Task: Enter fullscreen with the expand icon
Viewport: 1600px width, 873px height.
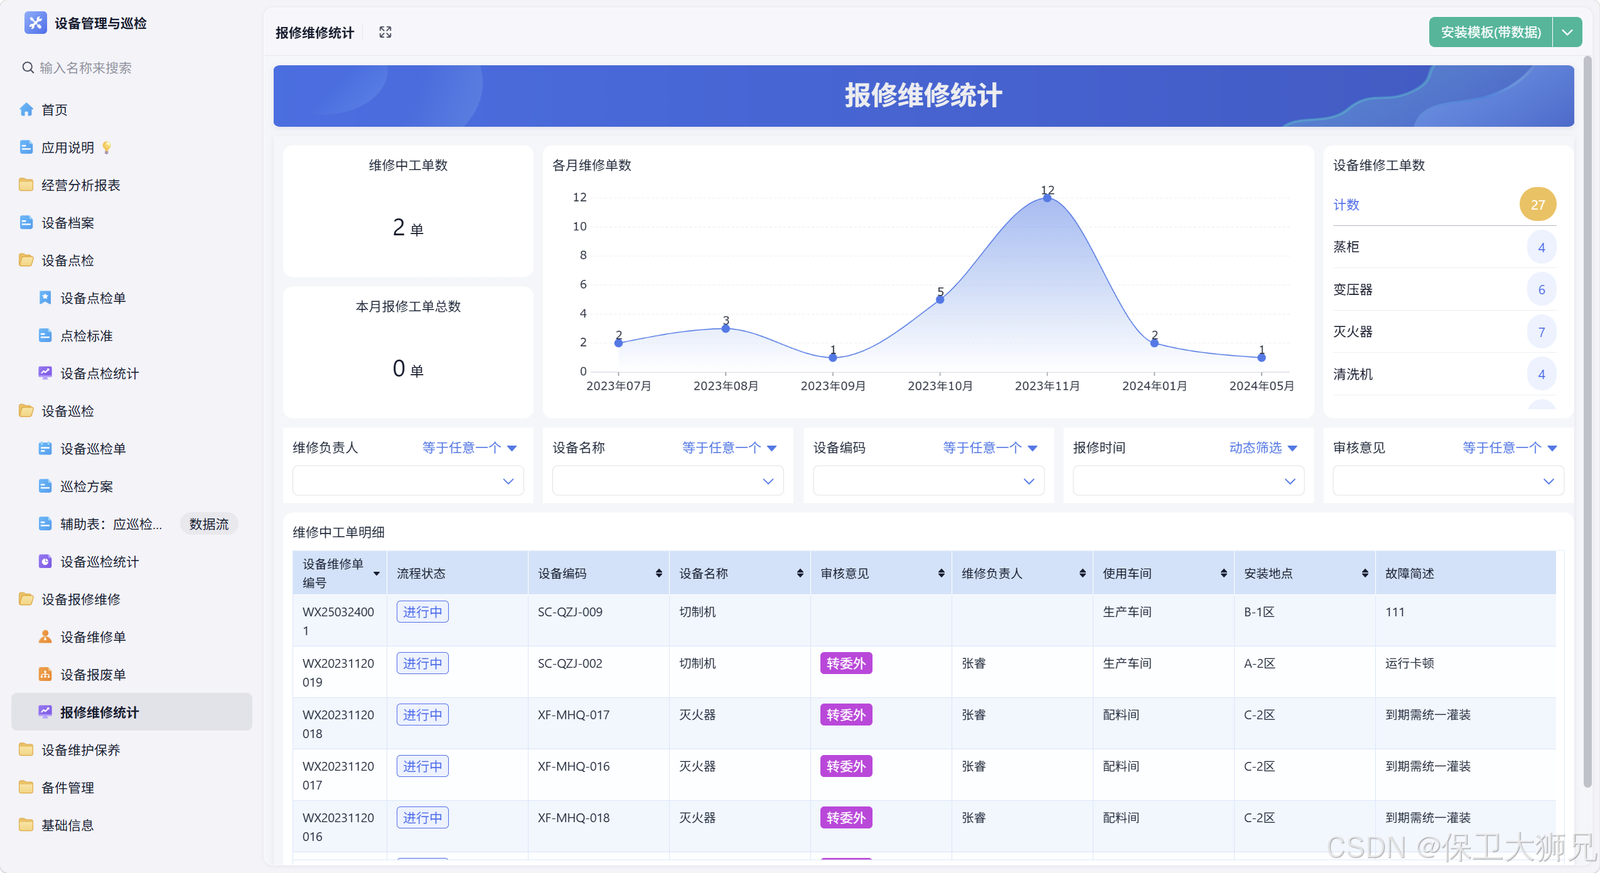Action: [x=385, y=33]
